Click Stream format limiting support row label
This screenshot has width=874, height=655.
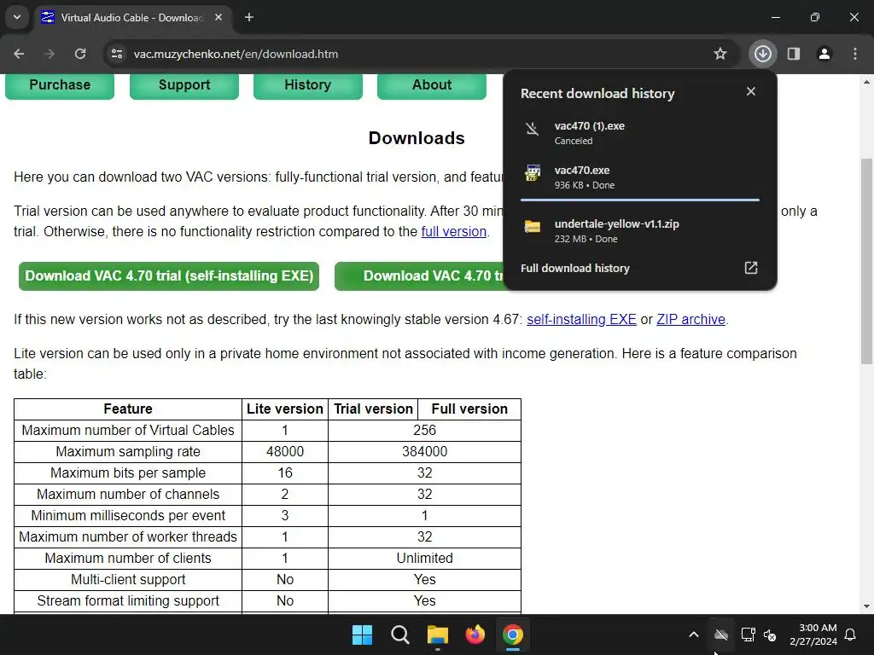pos(128,601)
